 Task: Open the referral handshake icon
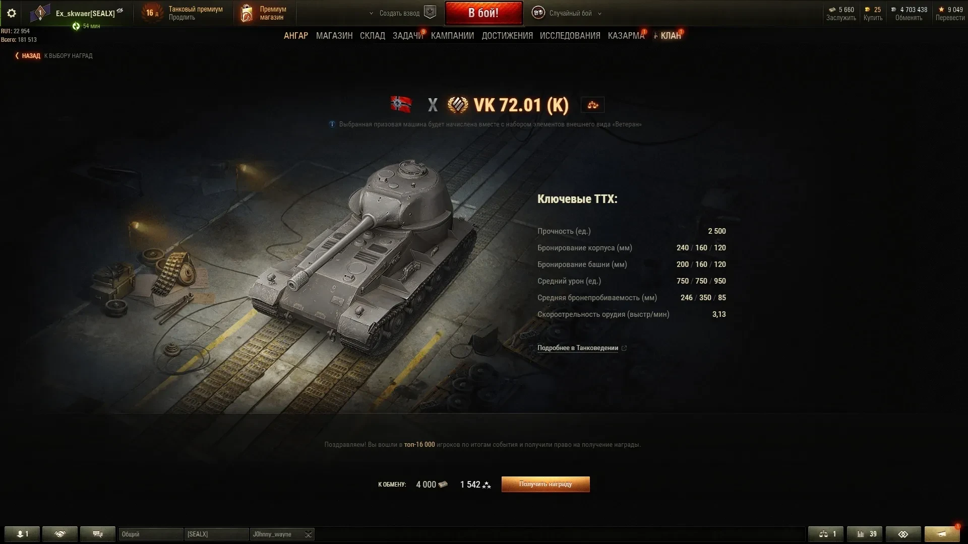(x=60, y=534)
